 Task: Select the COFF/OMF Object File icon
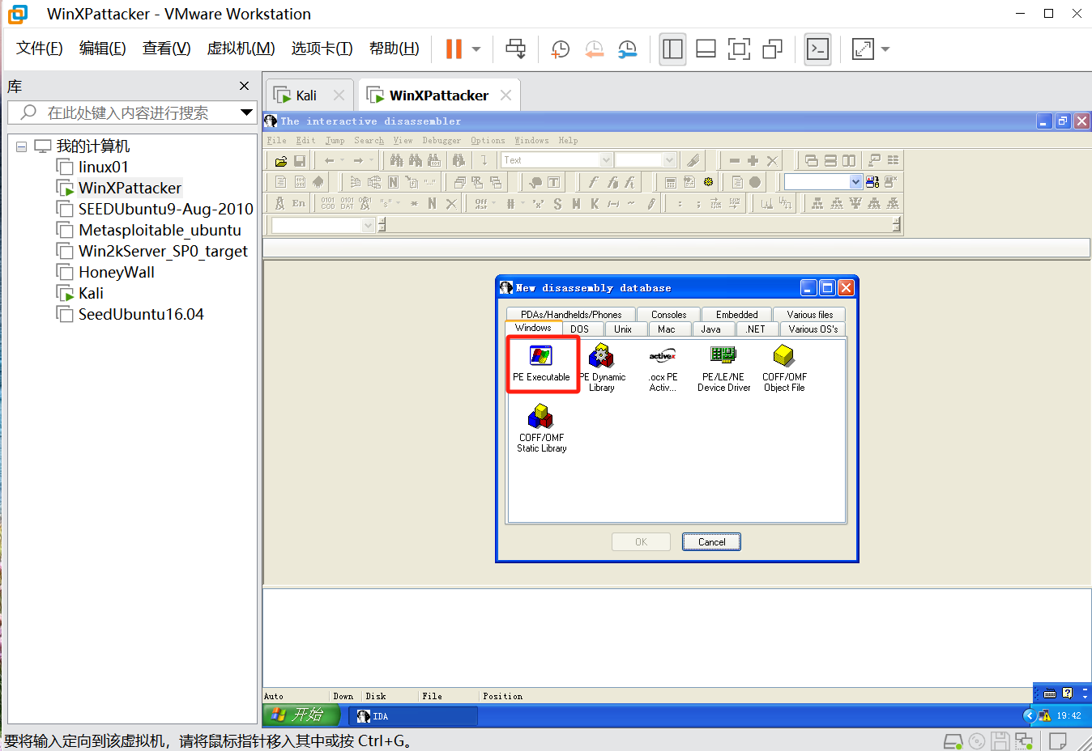784,368
